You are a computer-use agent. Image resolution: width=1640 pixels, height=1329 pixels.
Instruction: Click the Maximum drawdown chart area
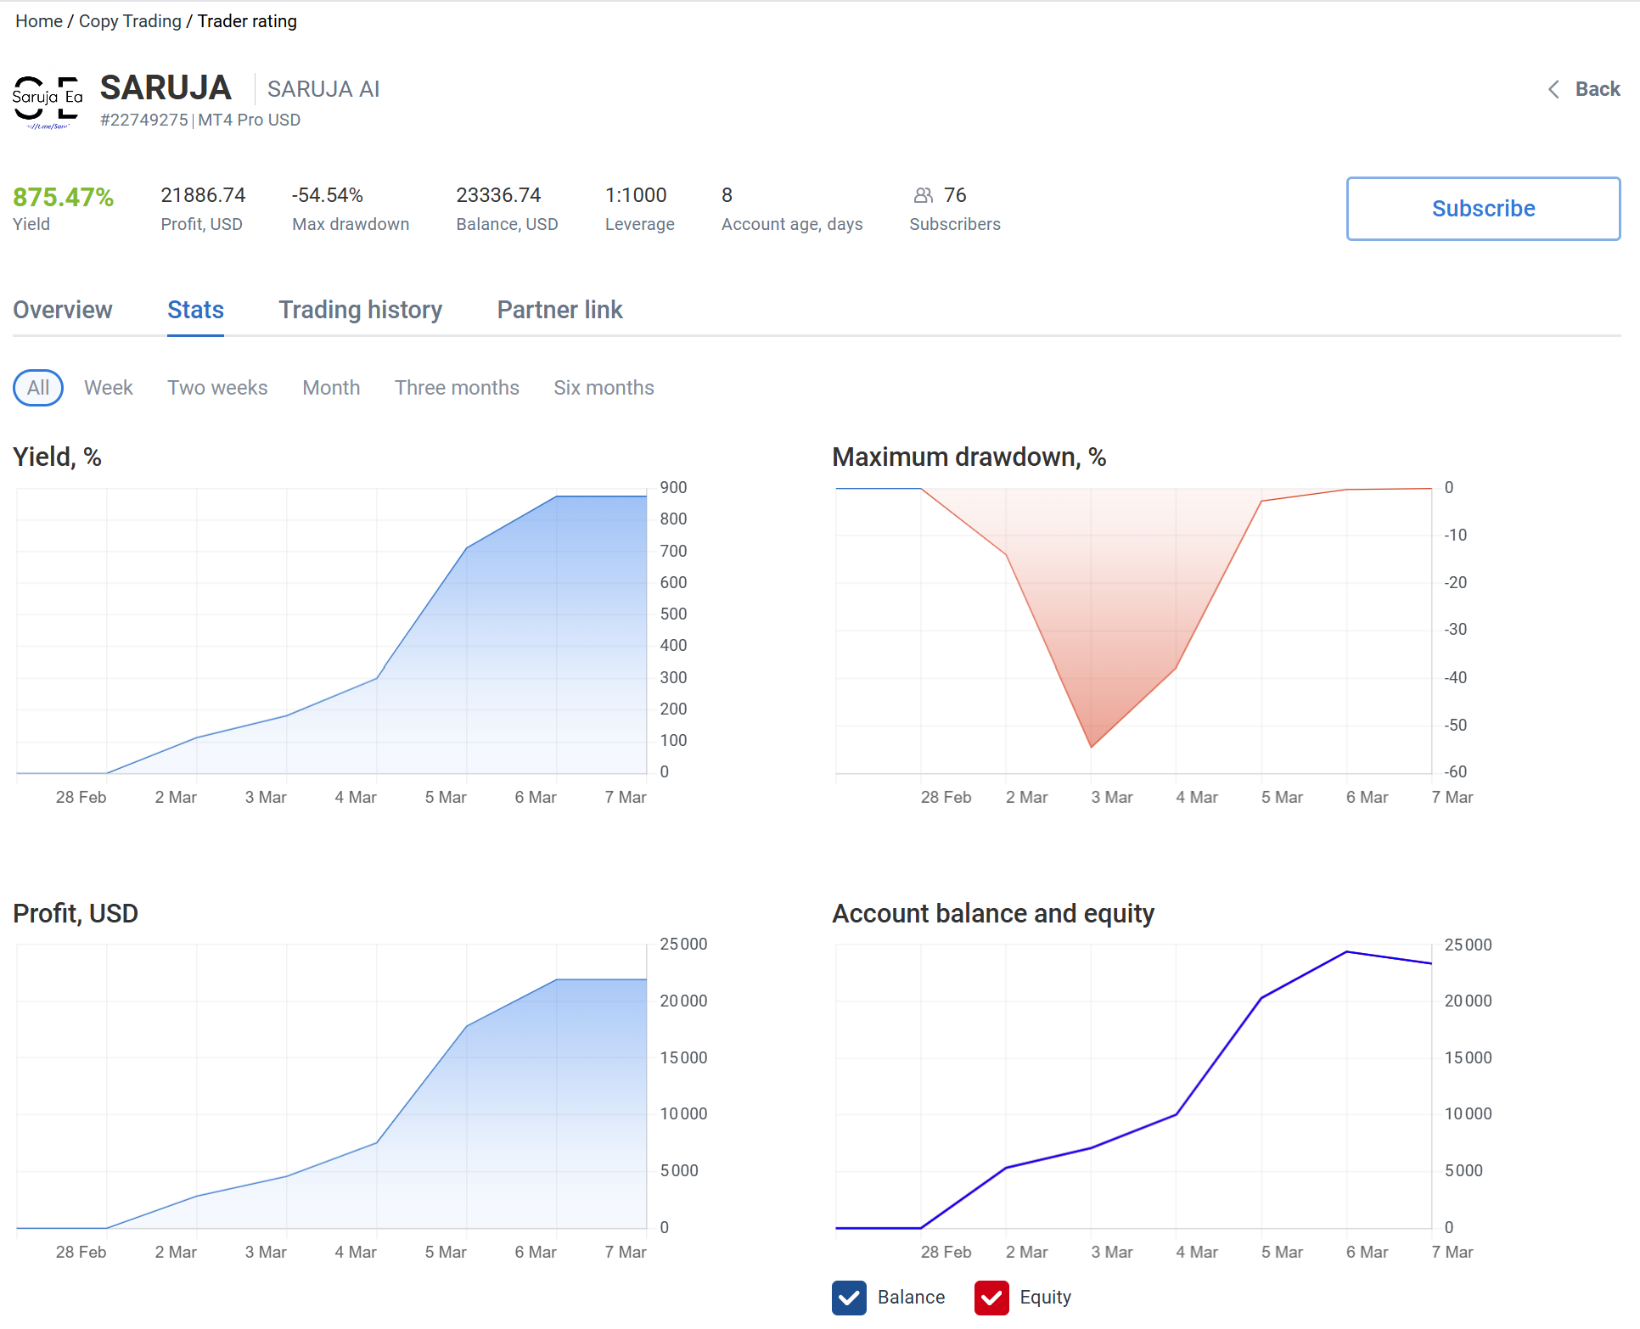[1133, 631]
